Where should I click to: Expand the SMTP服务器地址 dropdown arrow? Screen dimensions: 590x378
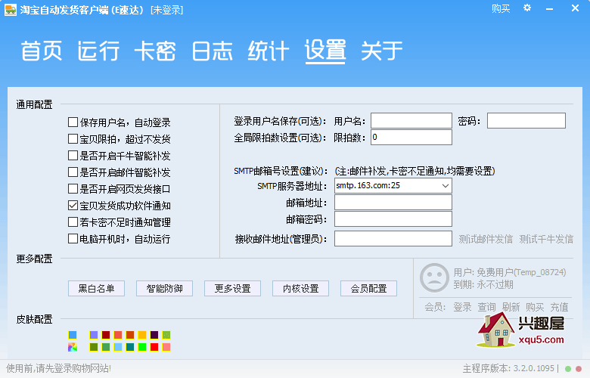click(x=445, y=185)
